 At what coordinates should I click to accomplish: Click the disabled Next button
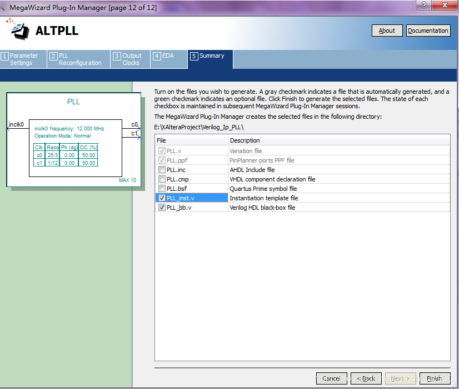tap(400, 378)
